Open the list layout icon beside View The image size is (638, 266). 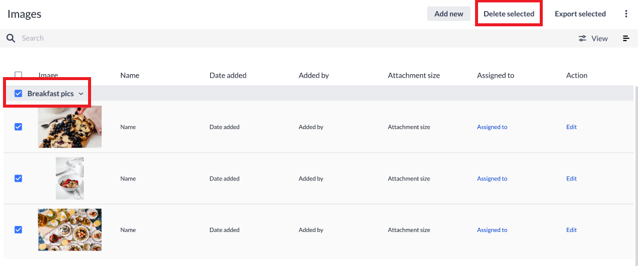tap(626, 39)
